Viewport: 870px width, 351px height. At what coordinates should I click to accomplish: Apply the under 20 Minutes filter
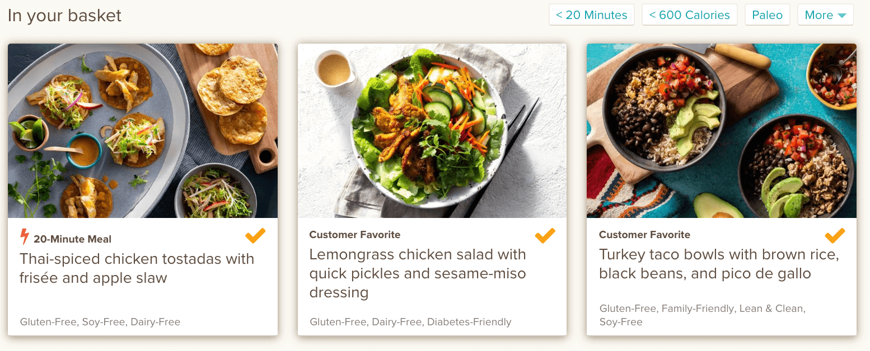tap(591, 15)
